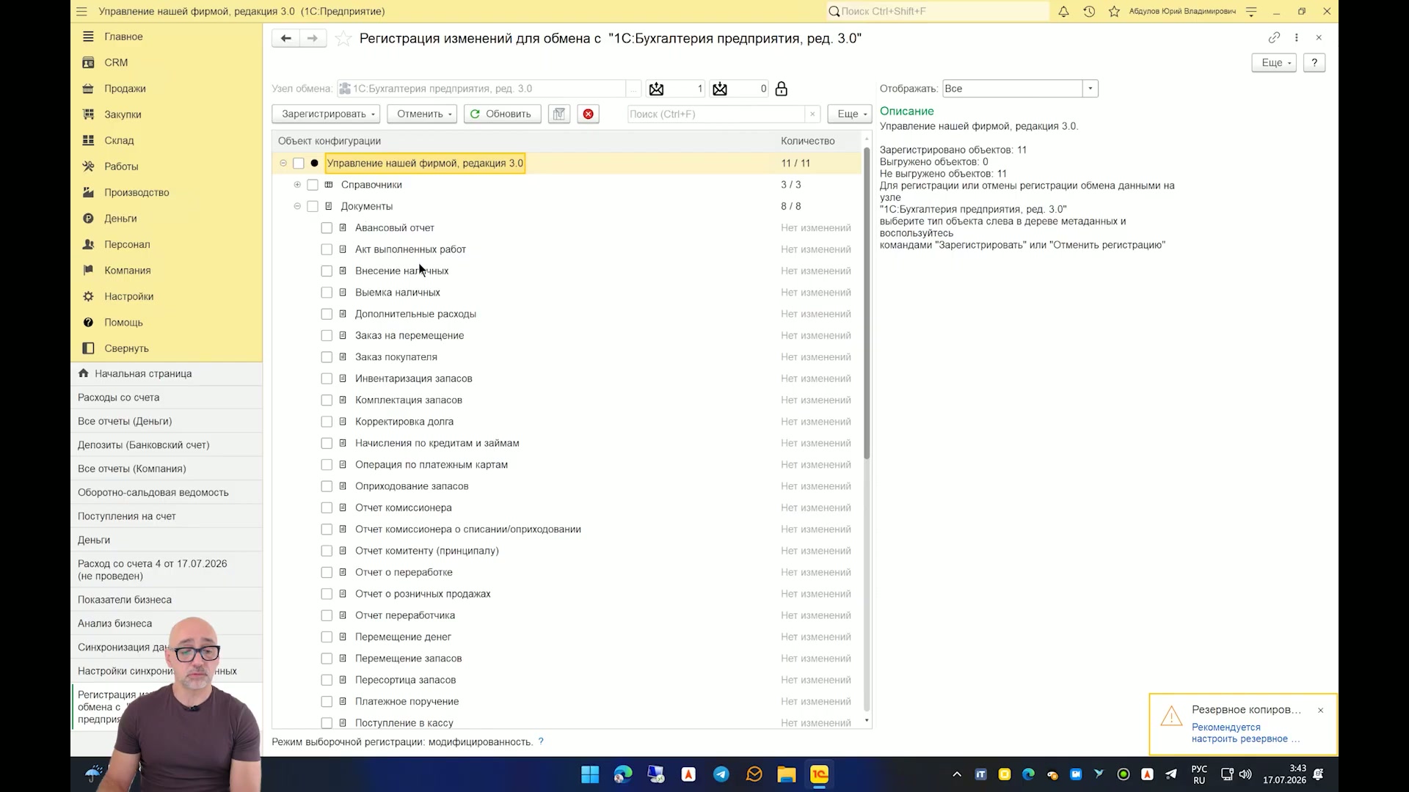This screenshot has height=792, width=1409.
Task: Click the back navigation arrow
Action: pyautogui.click(x=285, y=38)
